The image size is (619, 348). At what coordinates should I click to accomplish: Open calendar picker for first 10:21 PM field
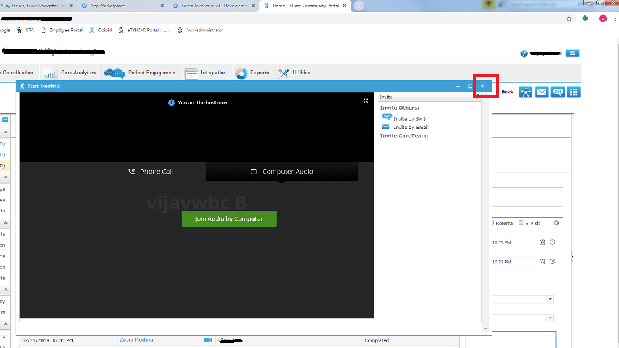tap(542, 242)
